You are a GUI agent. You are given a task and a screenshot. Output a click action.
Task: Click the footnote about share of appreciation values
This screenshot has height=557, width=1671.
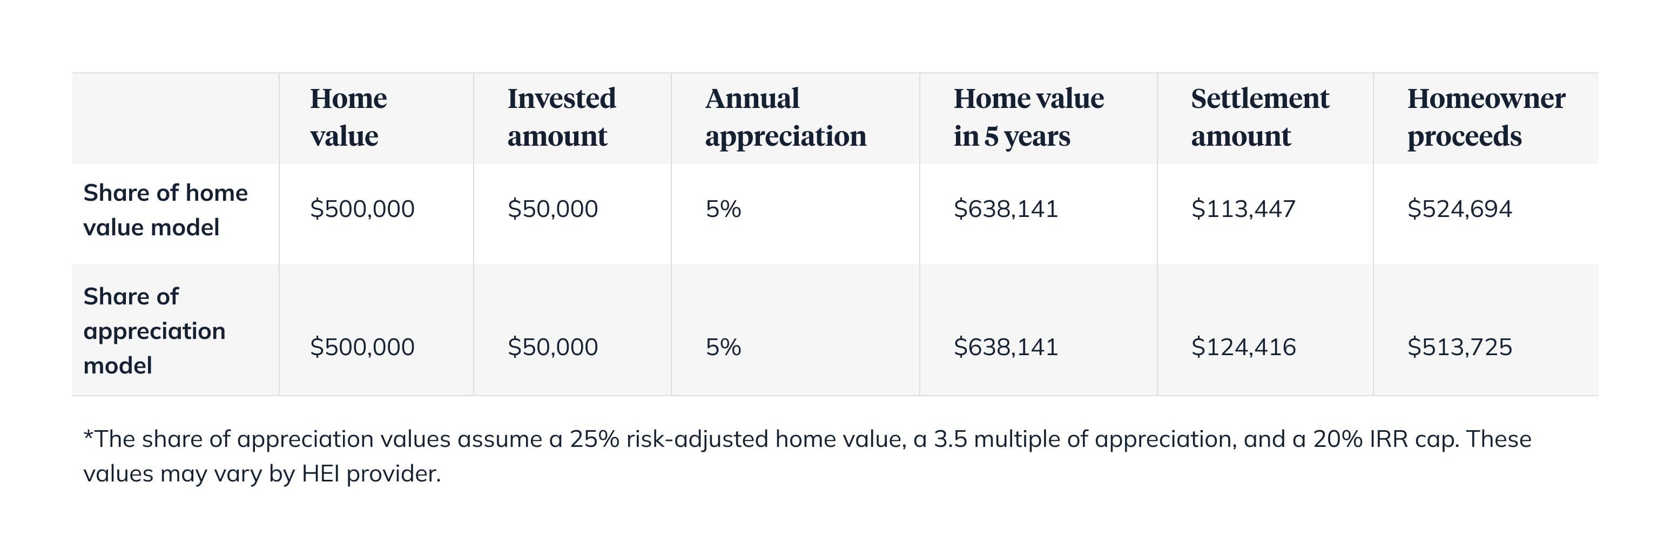coord(807,457)
